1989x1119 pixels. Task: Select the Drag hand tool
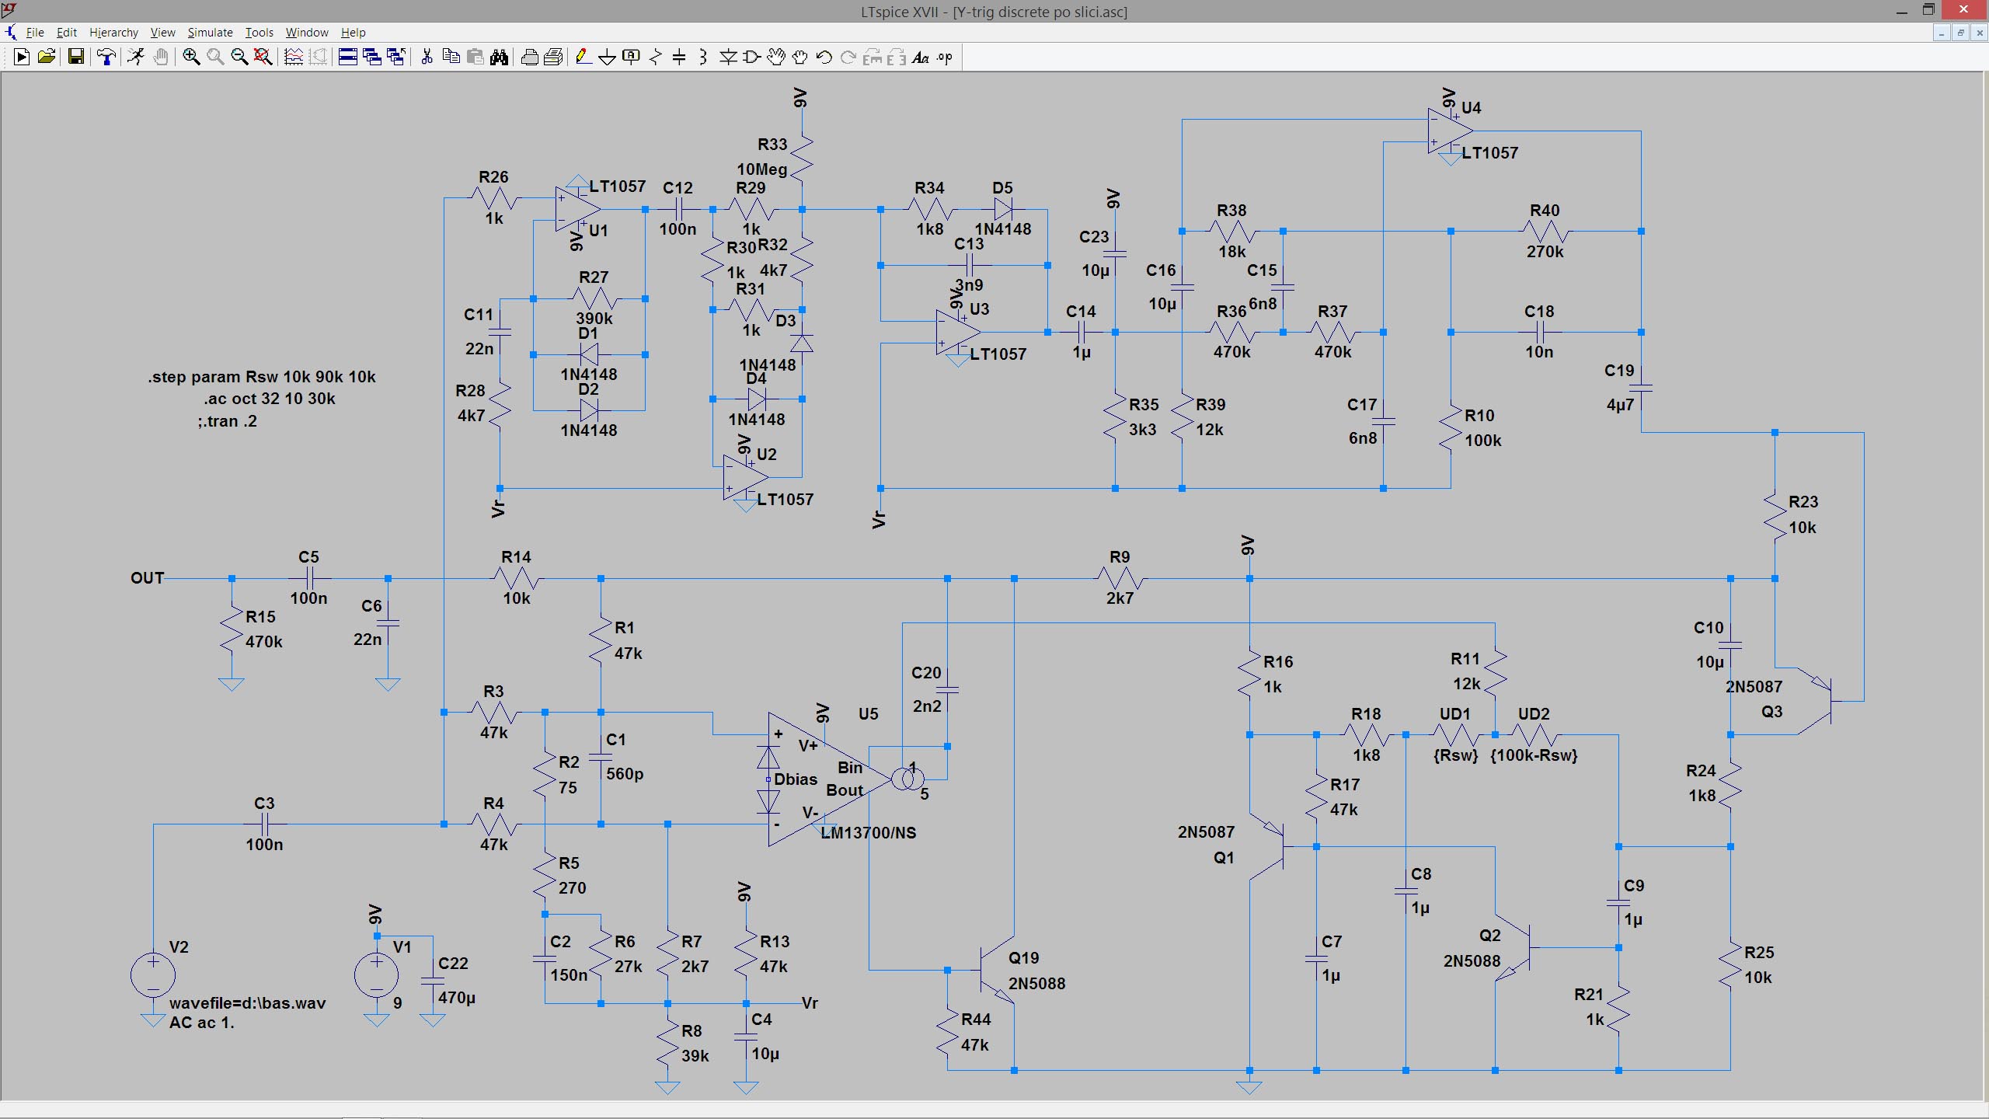click(x=800, y=57)
